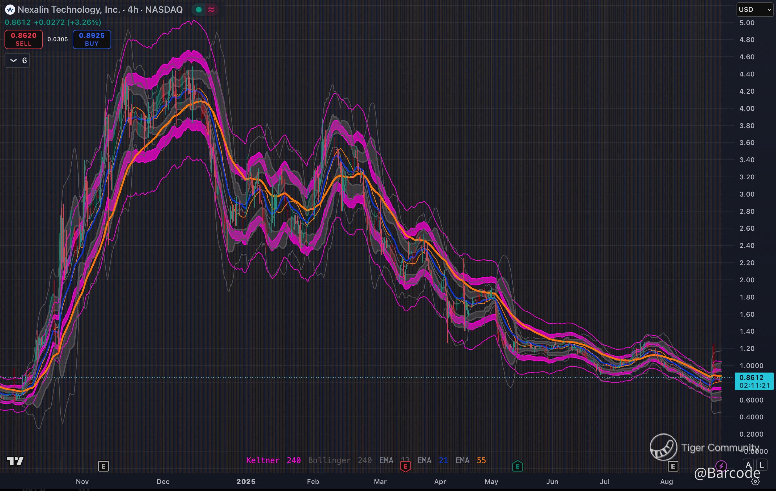Click the red wavy data-feed indicator icon
Viewport: 776px width, 491px height.
click(x=211, y=10)
